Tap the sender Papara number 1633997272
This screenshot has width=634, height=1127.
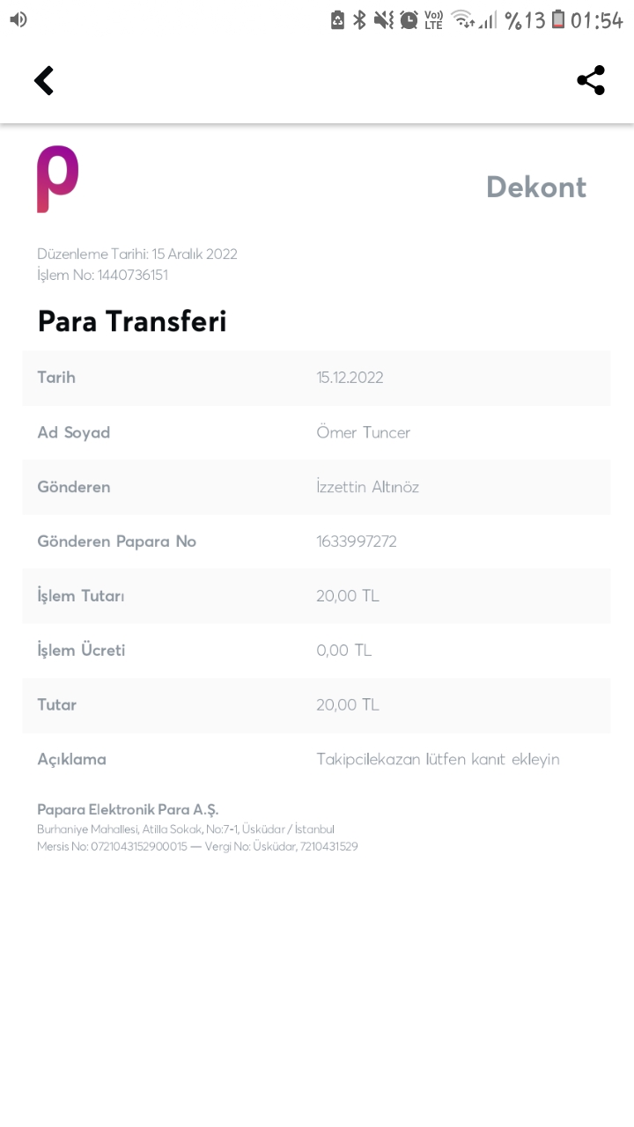356,541
